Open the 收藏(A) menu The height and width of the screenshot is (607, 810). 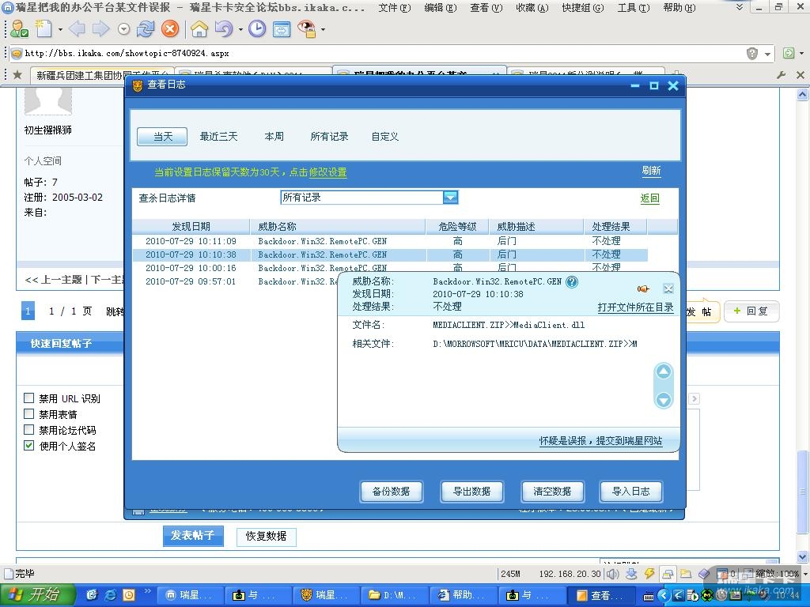point(532,8)
